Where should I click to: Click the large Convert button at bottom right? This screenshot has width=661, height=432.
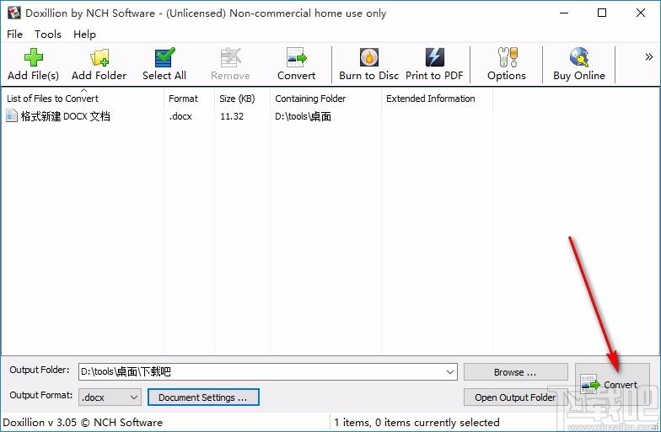[x=612, y=384]
